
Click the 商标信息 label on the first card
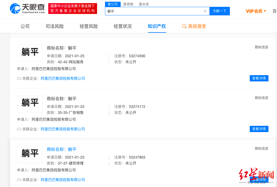tap(261, 47)
